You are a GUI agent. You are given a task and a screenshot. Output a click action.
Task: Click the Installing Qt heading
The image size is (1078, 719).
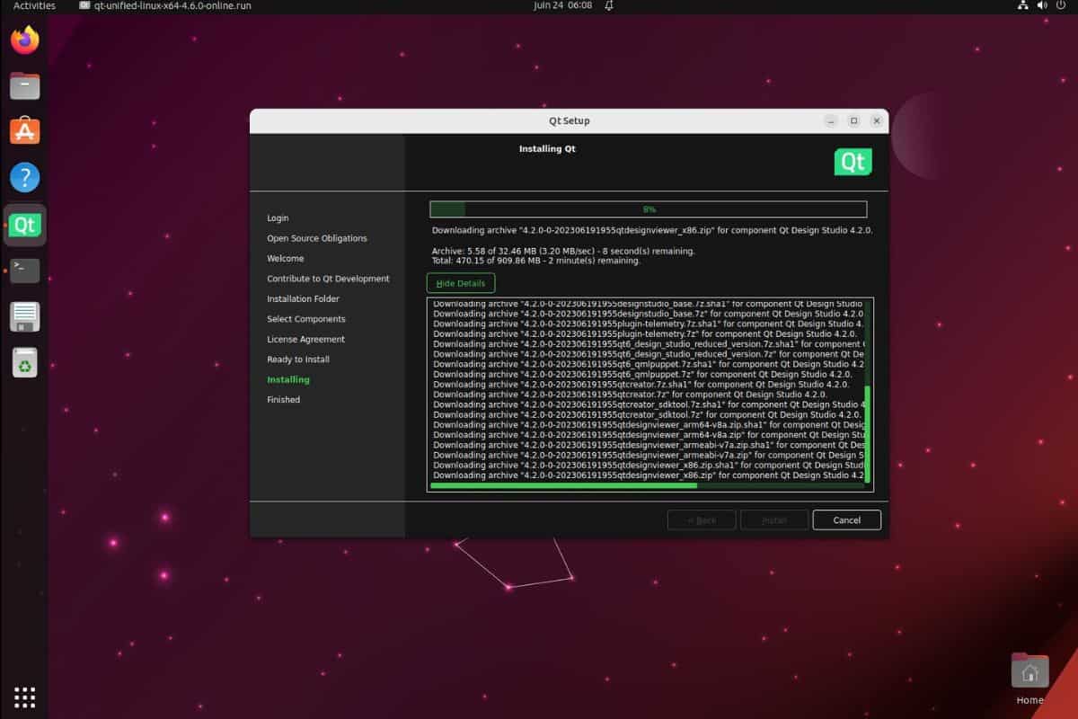(x=547, y=149)
